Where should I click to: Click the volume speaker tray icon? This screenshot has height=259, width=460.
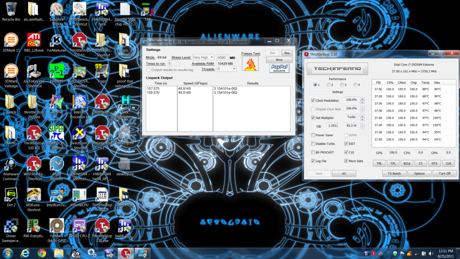[x=431, y=254]
